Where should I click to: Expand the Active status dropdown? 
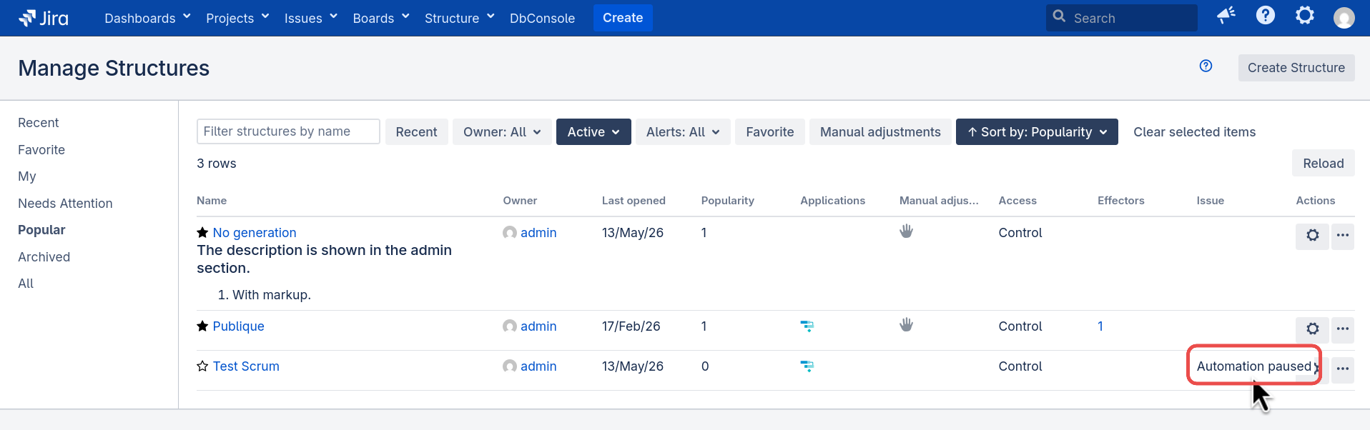(593, 132)
